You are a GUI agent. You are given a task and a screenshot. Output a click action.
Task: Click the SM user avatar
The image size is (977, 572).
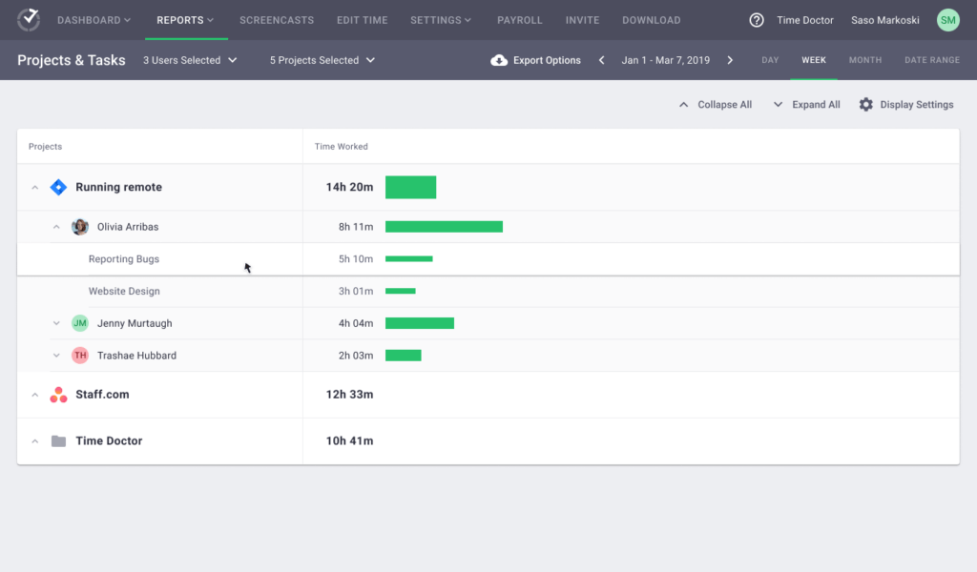pos(947,20)
